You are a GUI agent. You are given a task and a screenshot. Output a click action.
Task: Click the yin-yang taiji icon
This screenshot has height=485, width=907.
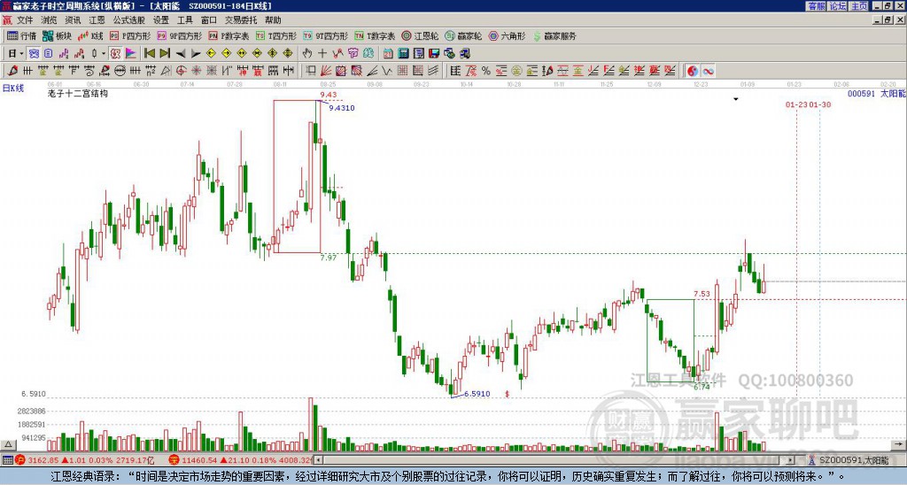693,71
